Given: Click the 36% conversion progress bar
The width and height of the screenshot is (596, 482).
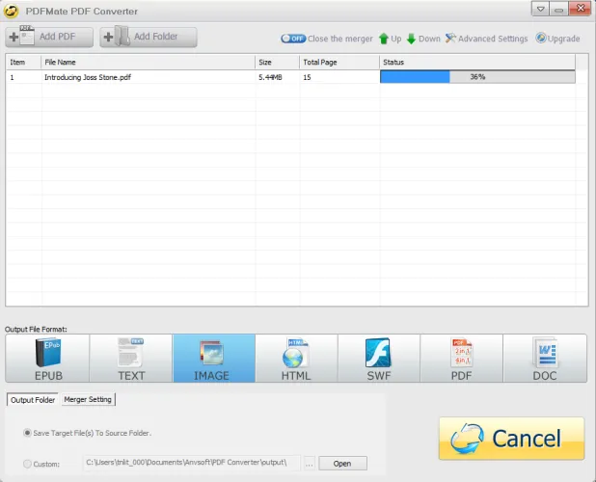Looking at the screenshot, I should [477, 77].
